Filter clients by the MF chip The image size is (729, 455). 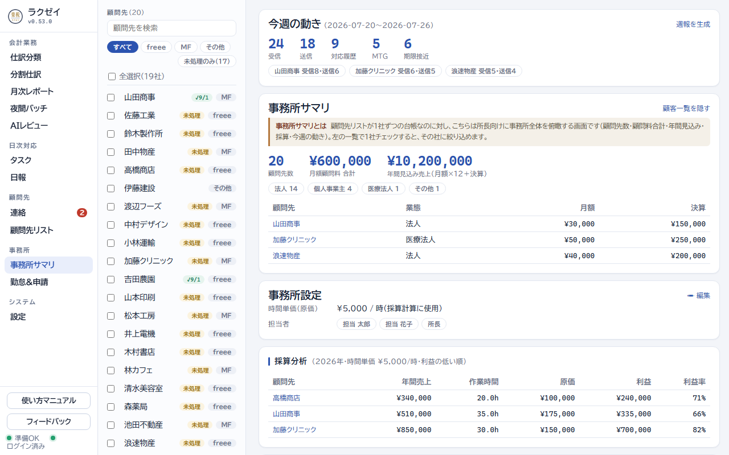186,47
